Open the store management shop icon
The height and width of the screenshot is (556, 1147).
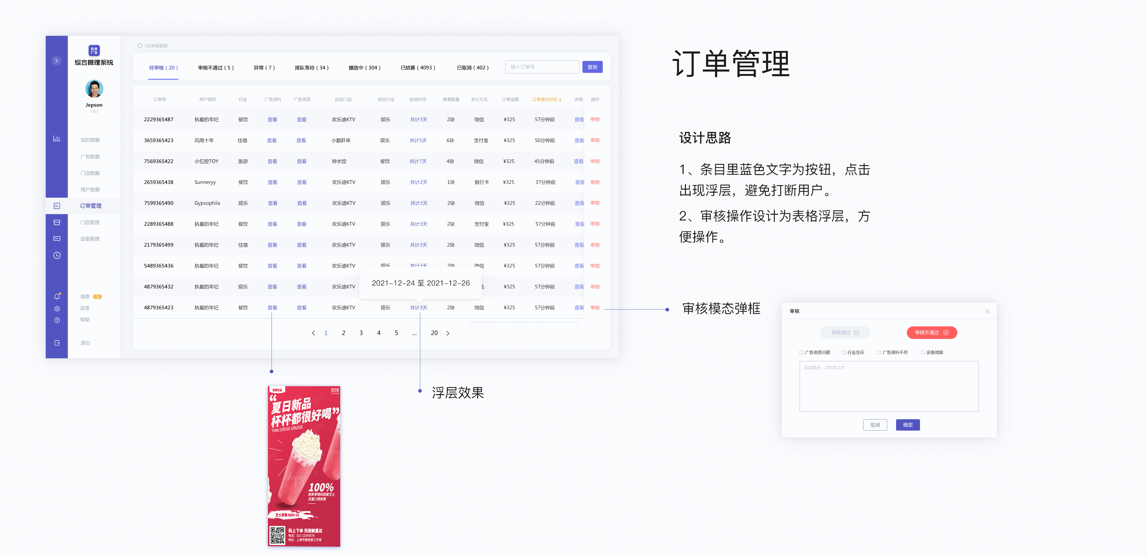pyautogui.click(x=56, y=222)
